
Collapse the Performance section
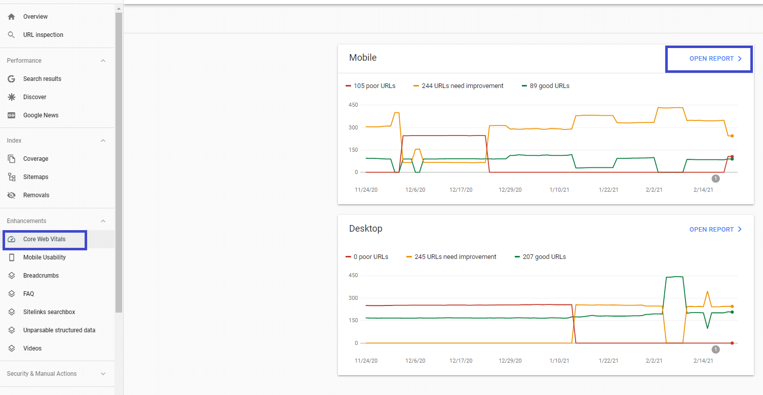103,60
